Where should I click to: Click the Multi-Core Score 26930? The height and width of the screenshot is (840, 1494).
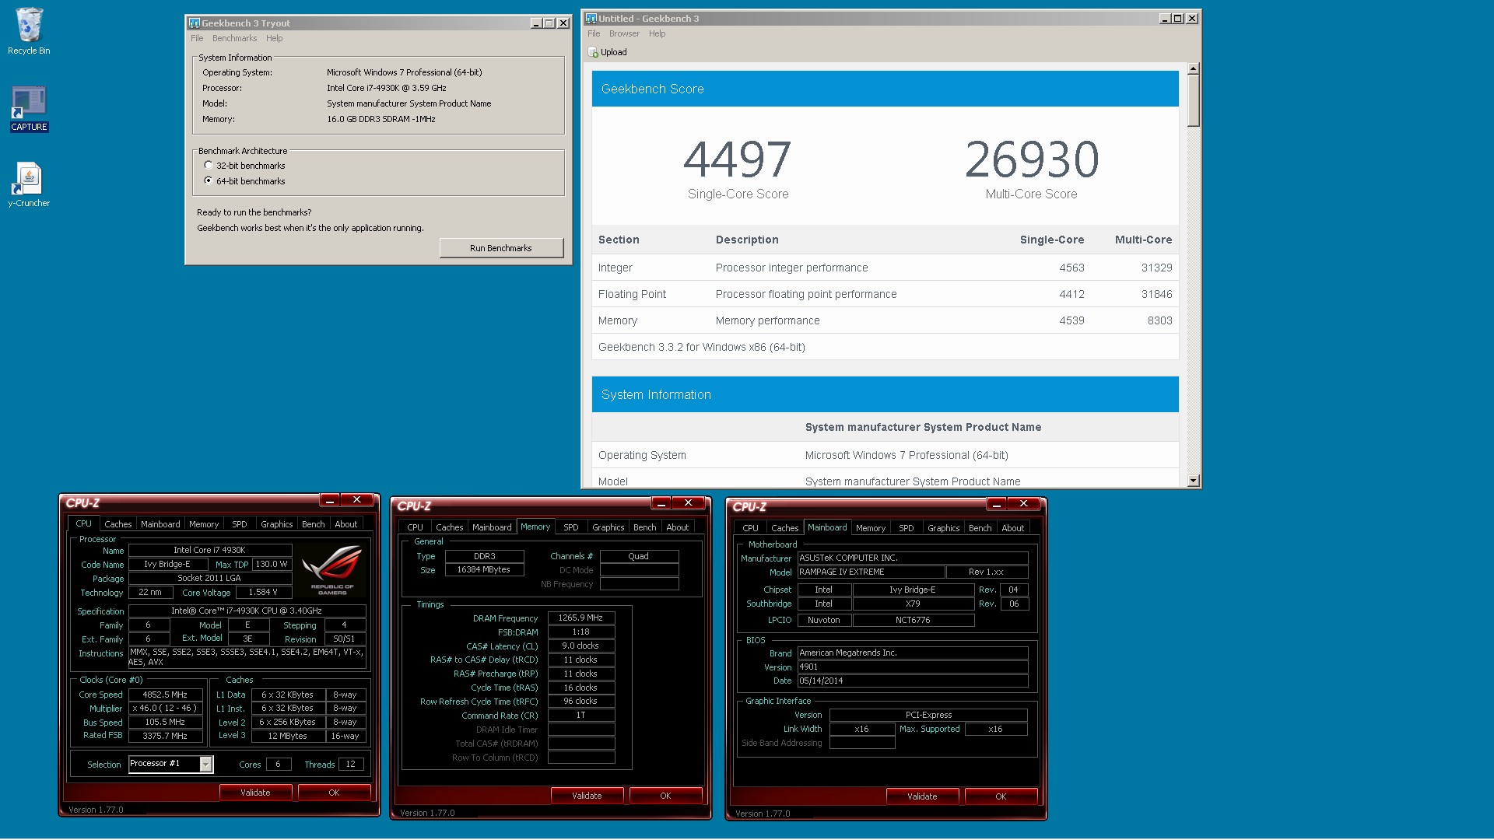click(x=1032, y=159)
